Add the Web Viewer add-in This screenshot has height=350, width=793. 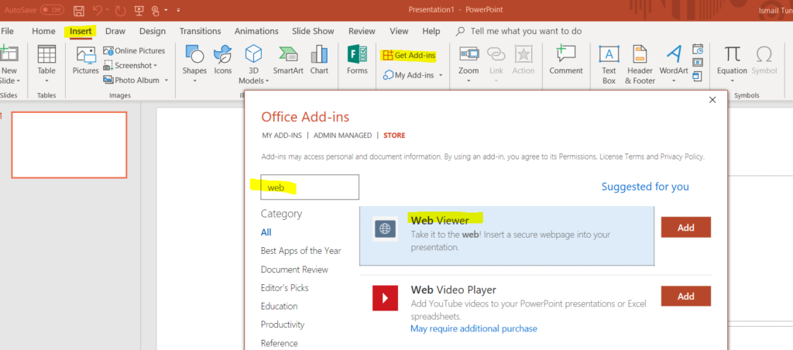coord(685,228)
